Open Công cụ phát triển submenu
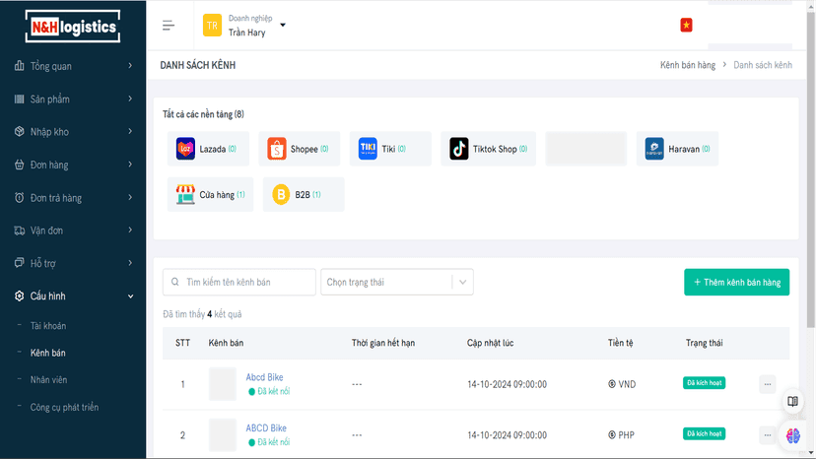The width and height of the screenshot is (816, 459). [64, 407]
